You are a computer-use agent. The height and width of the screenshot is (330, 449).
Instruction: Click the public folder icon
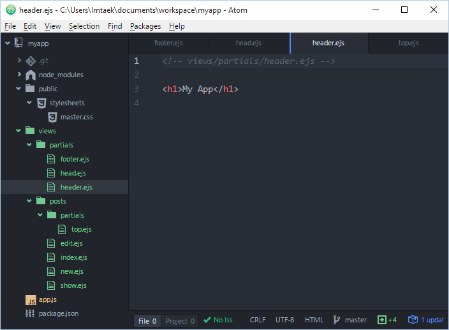(x=30, y=88)
